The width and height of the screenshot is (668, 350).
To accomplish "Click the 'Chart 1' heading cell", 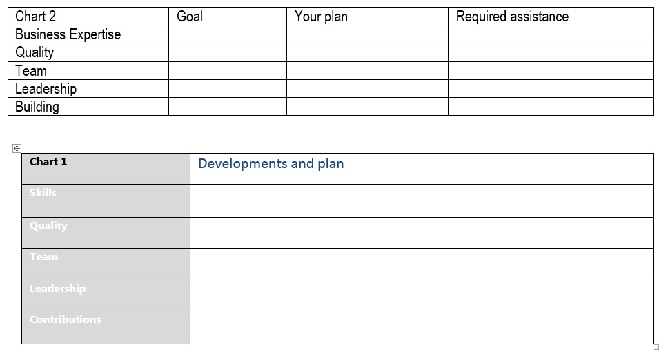I will [x=48, y=162].
